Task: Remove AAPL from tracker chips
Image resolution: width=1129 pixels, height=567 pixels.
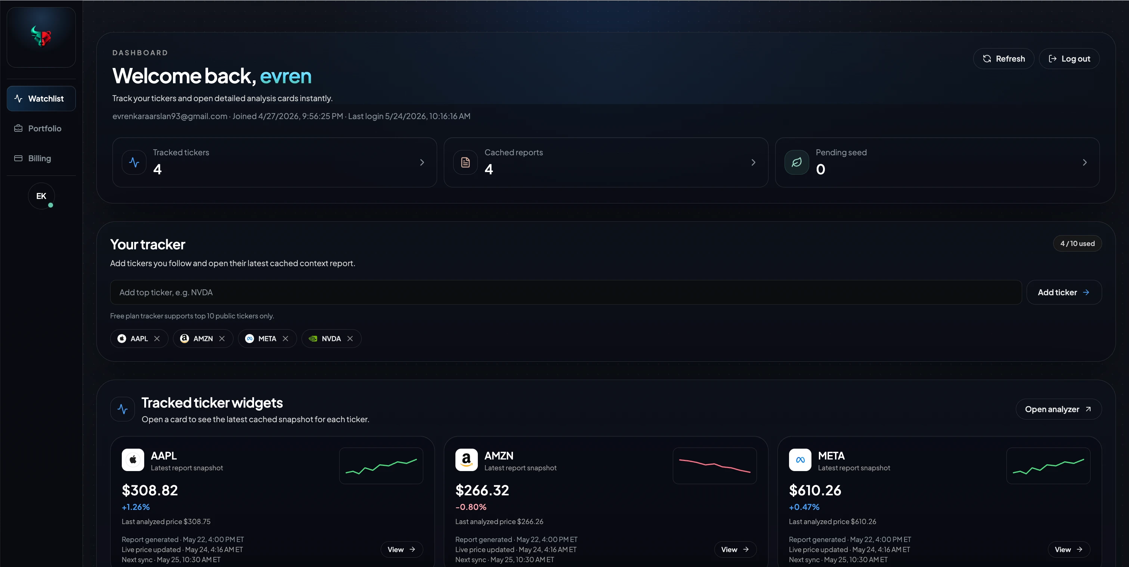Action: pos(157,339)
